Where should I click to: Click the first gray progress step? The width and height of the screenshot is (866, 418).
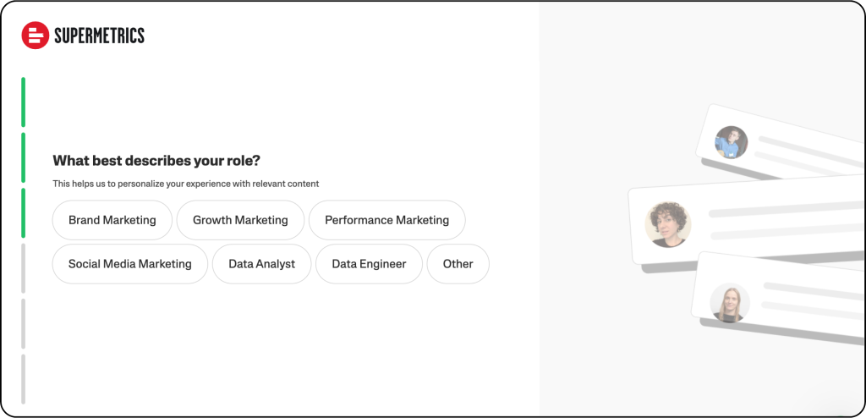click(24, 268)
